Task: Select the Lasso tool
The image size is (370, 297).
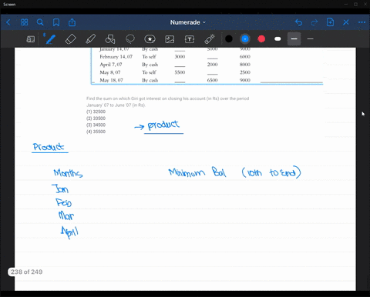Action: pos(130,39)
